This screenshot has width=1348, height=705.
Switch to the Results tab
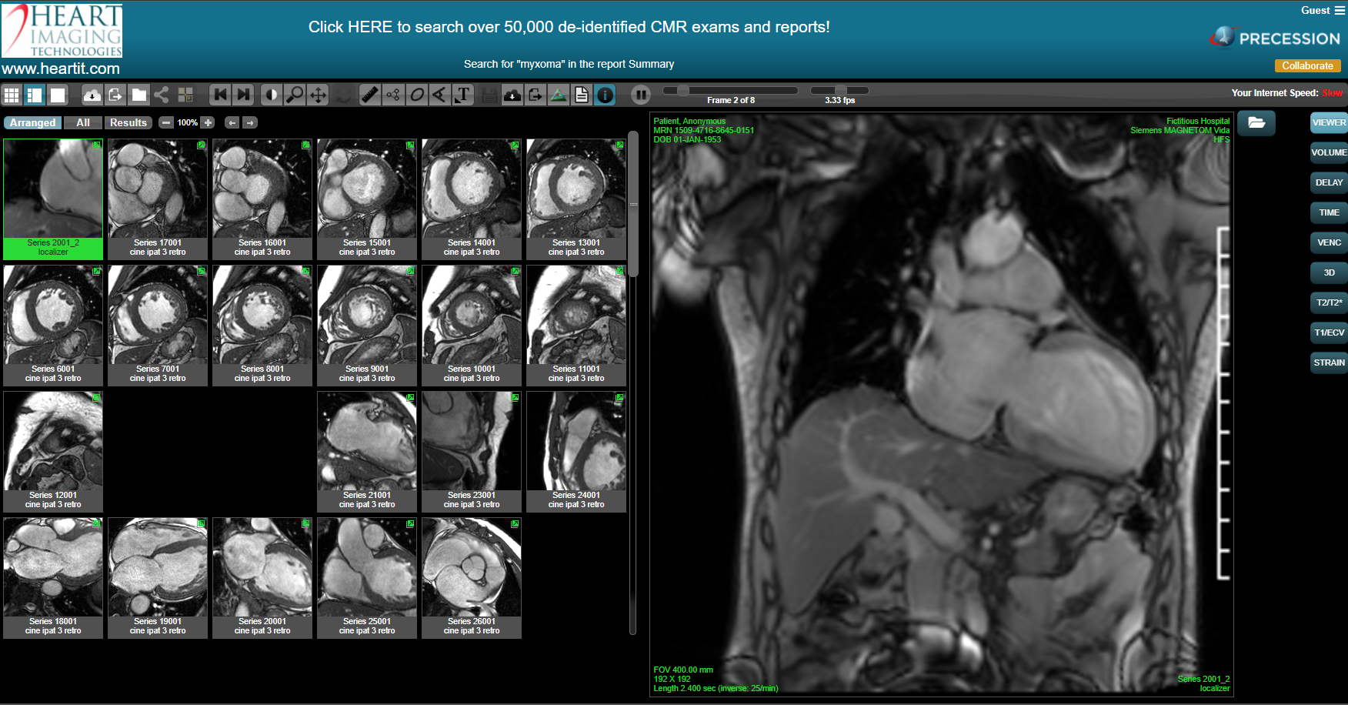pos(128,122)
